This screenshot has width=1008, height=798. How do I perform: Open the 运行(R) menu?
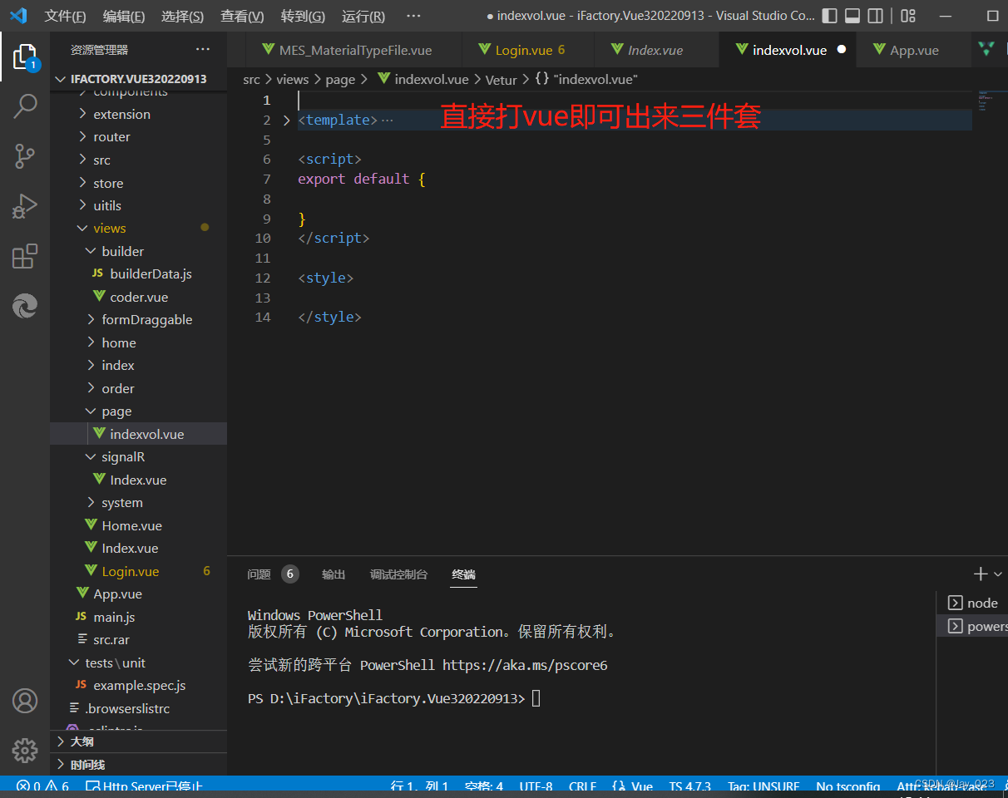363,16
